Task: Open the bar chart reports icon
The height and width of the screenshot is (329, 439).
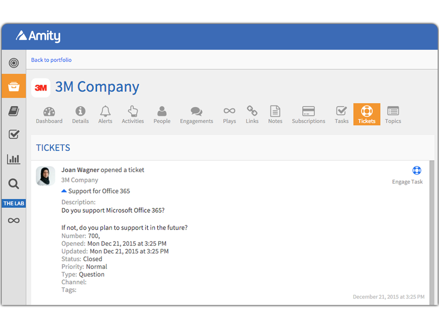Action: [x=14, y=159]
